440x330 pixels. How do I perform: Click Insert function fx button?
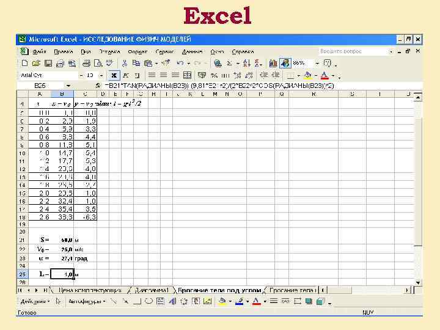point(98,86)
